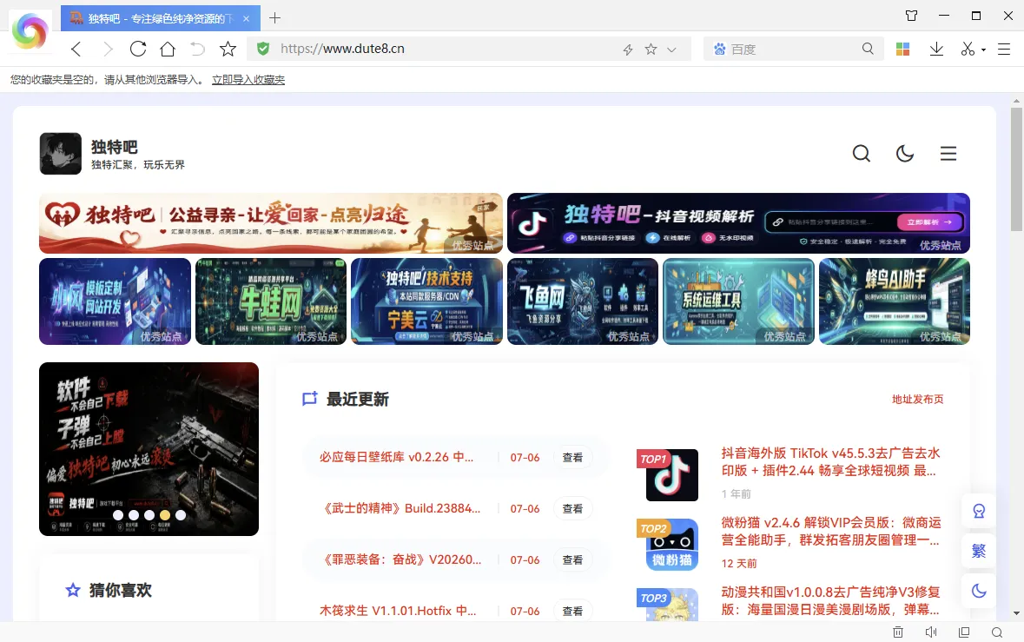The width and height of the screenshot is (1024, 642).
Task: Go forward using browser forward arrow
Action: tap(108, 49)
